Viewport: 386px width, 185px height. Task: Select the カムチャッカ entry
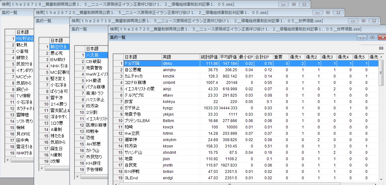tap(143, 76)
